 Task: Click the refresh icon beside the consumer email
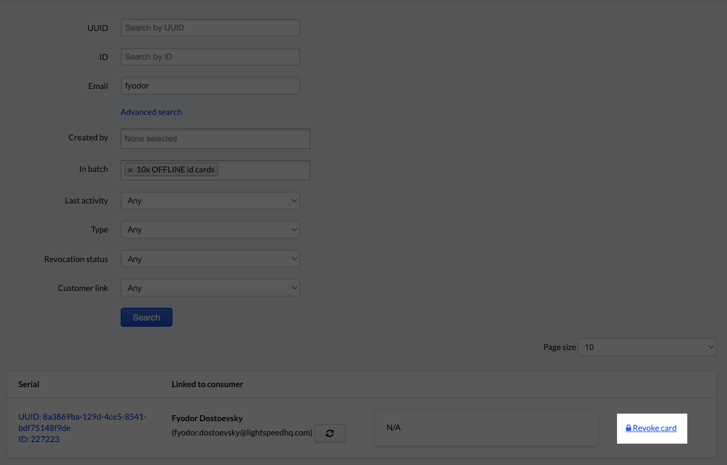[330, 433]
